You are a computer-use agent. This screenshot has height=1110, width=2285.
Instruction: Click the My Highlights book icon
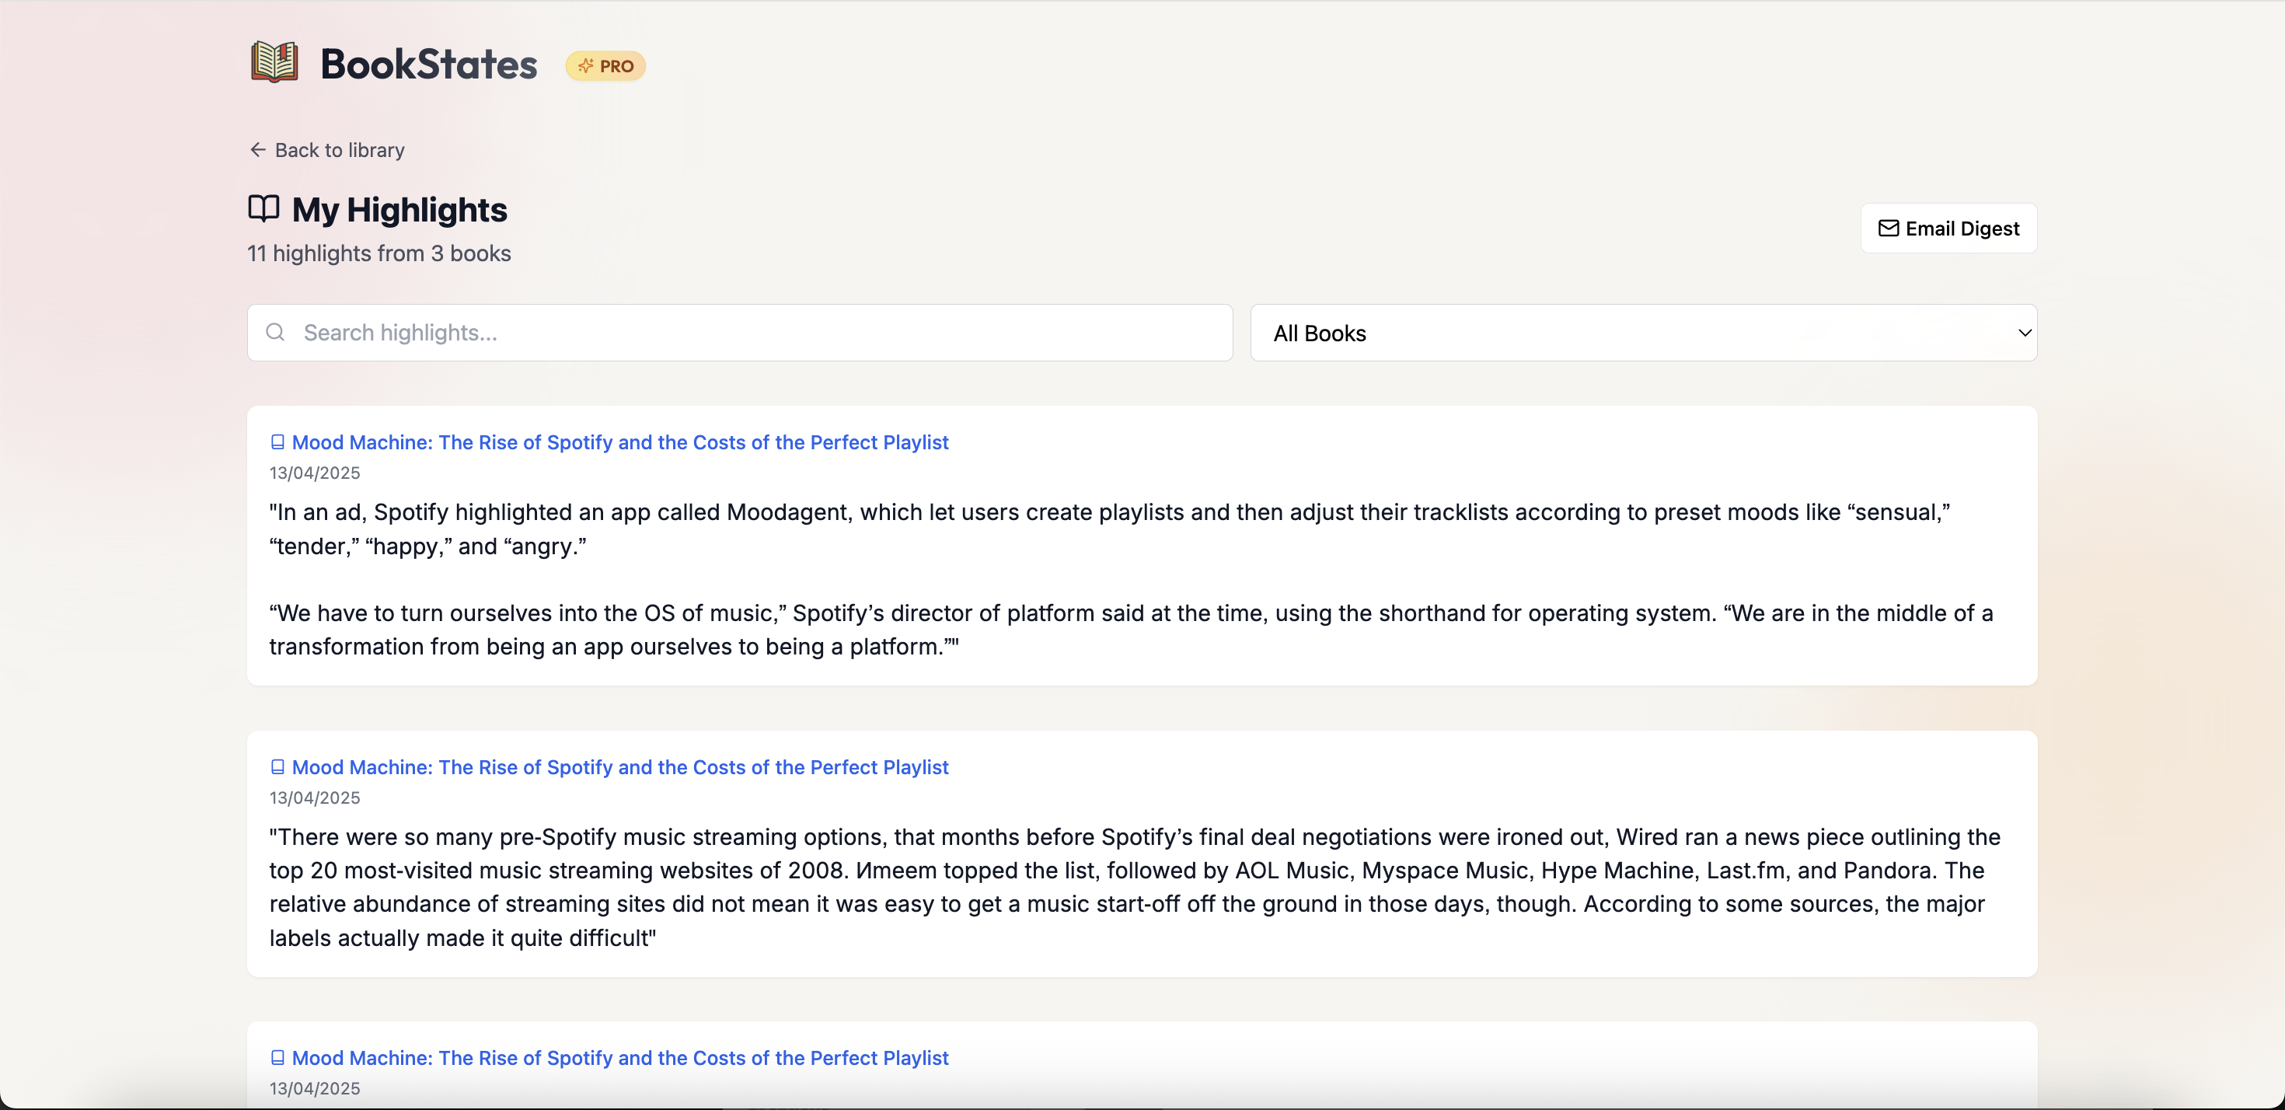(263, 209)
